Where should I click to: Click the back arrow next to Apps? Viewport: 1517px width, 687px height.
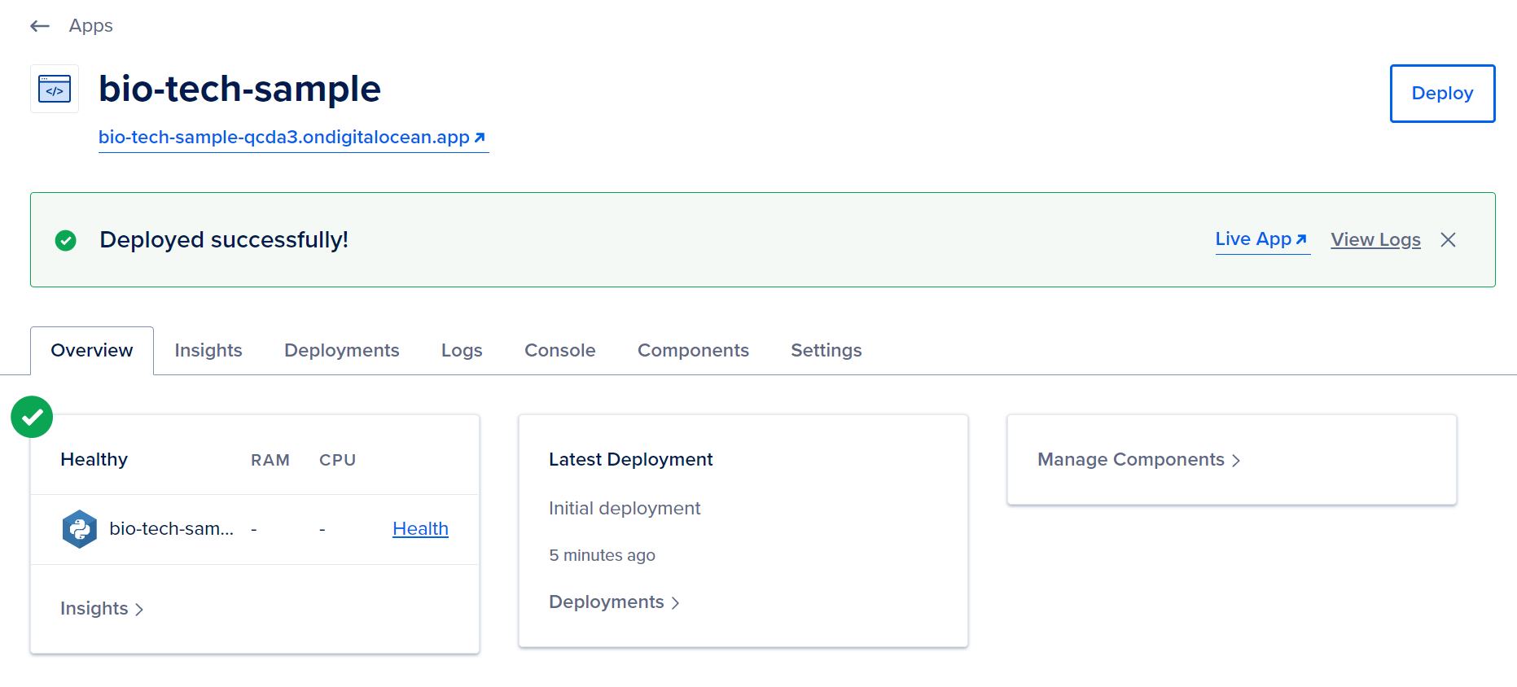(40, 26)
